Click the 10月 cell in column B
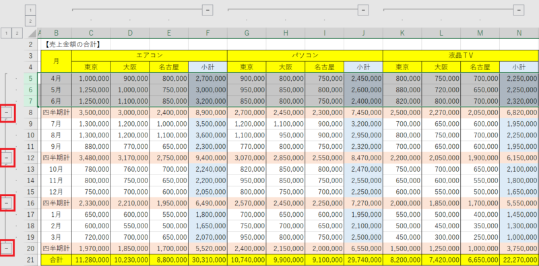Viewport: 539px width, 266px height. coord(56,169)
